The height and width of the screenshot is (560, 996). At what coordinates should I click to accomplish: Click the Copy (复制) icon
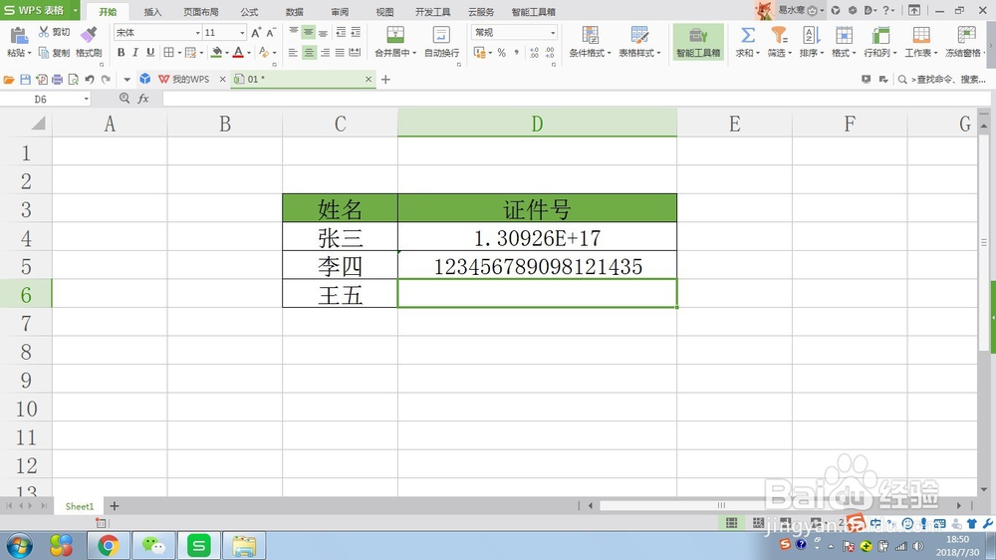pyautogui.click(x=44, y=52)
